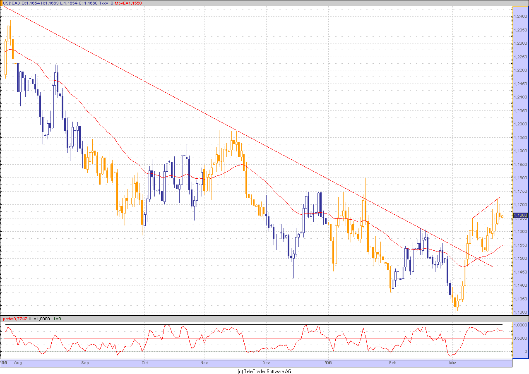Viewport: 529px width, 374px height.
Task: Click the 1,1700 price axis label
Action: pyautogui.click(x=520, y=205)
